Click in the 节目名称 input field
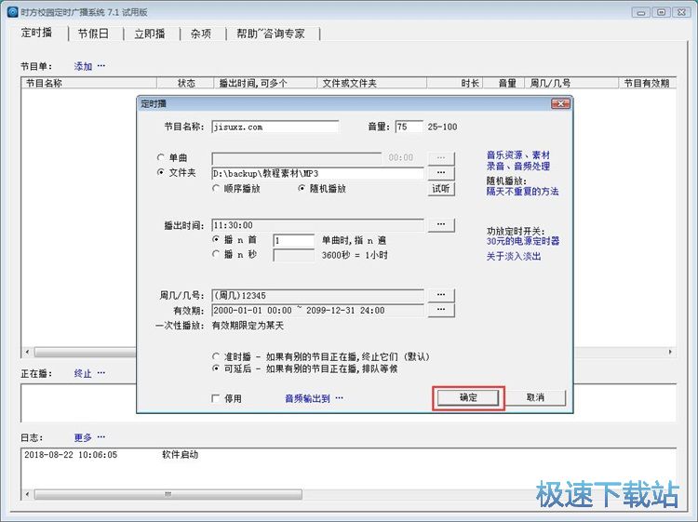Image resolution: width=698 pixels, height=522 pixels. (x=275, y=127)
